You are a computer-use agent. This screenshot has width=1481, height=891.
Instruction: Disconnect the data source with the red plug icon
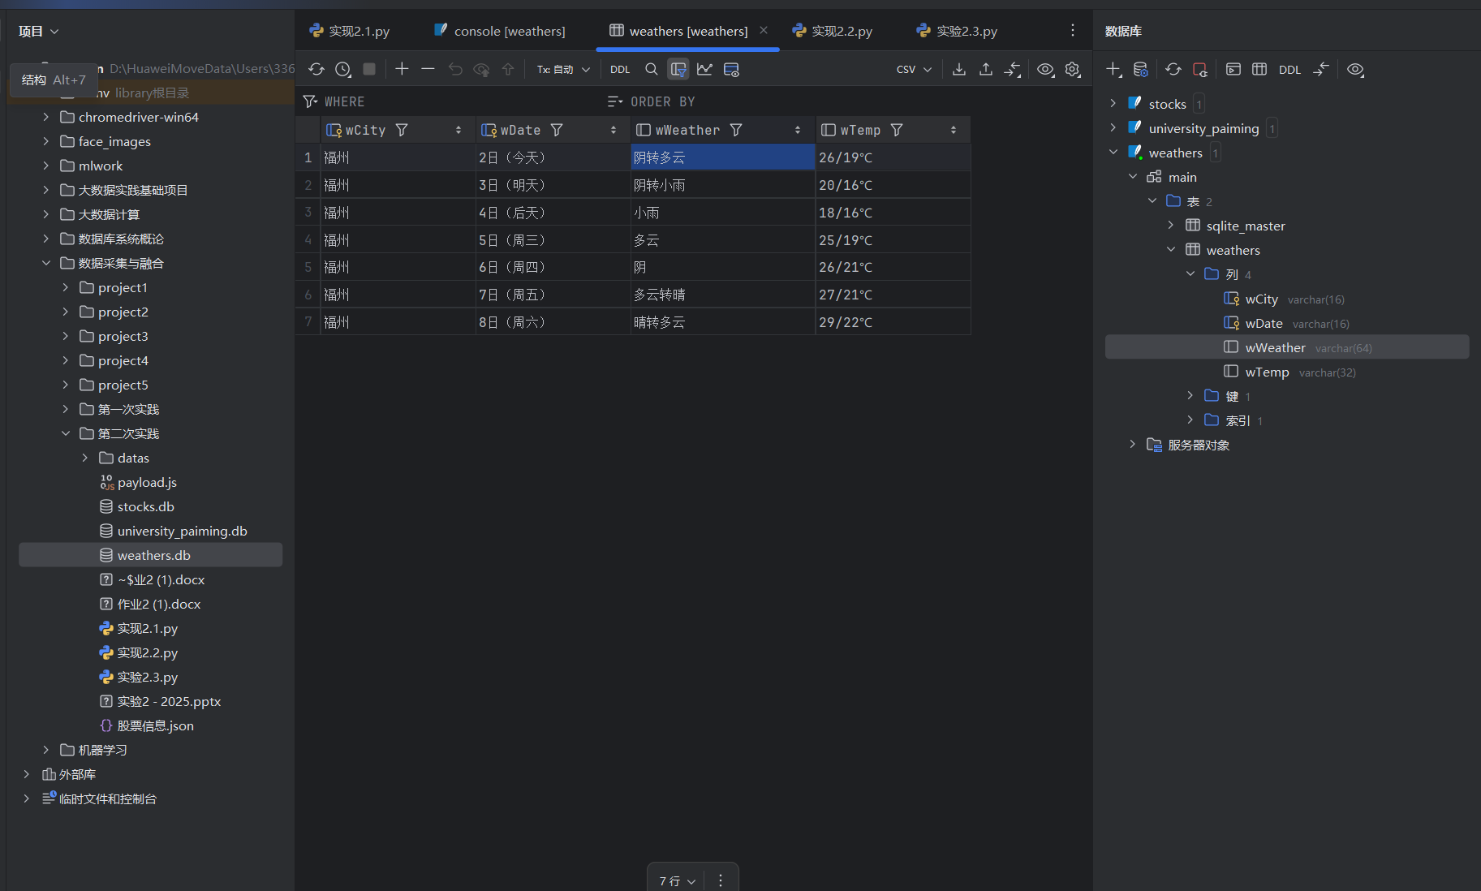point(1200,70)
